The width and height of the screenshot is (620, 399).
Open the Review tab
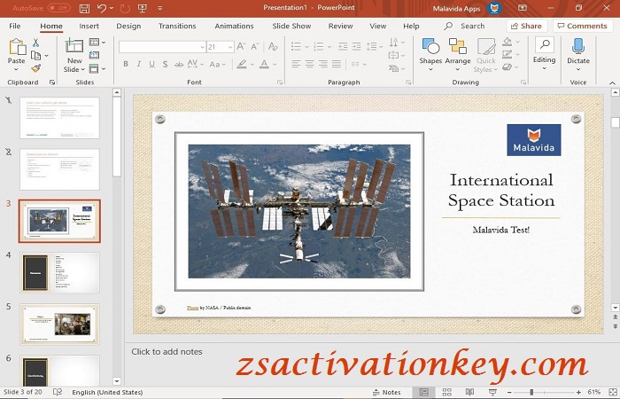pos(340,26)
